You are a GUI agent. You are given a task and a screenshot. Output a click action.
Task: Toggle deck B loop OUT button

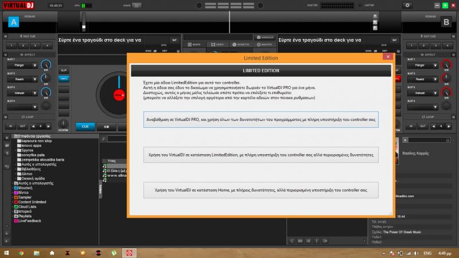(422, 126)
